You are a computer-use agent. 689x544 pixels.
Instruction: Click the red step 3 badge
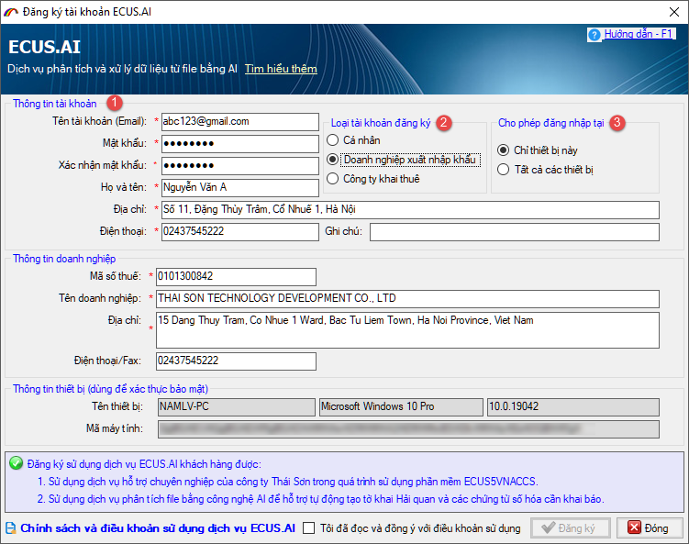point(617,122)
